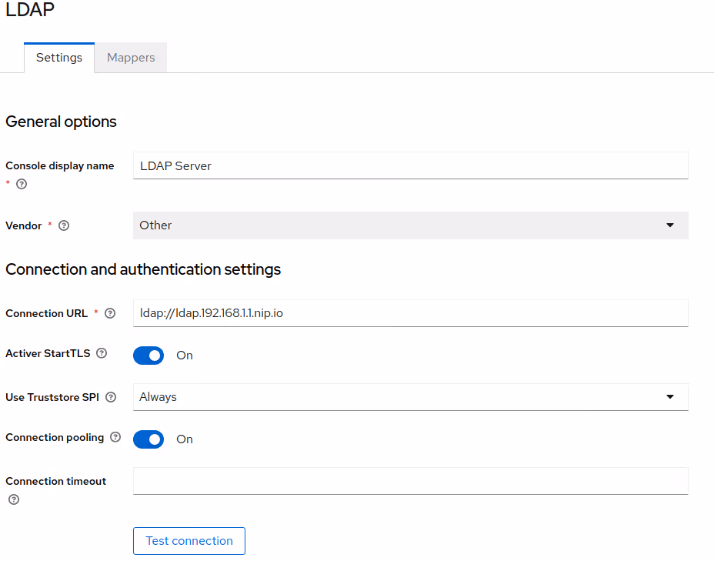Open Connection timeout help icon
The image size is (714, 561).
pos(13,499)
